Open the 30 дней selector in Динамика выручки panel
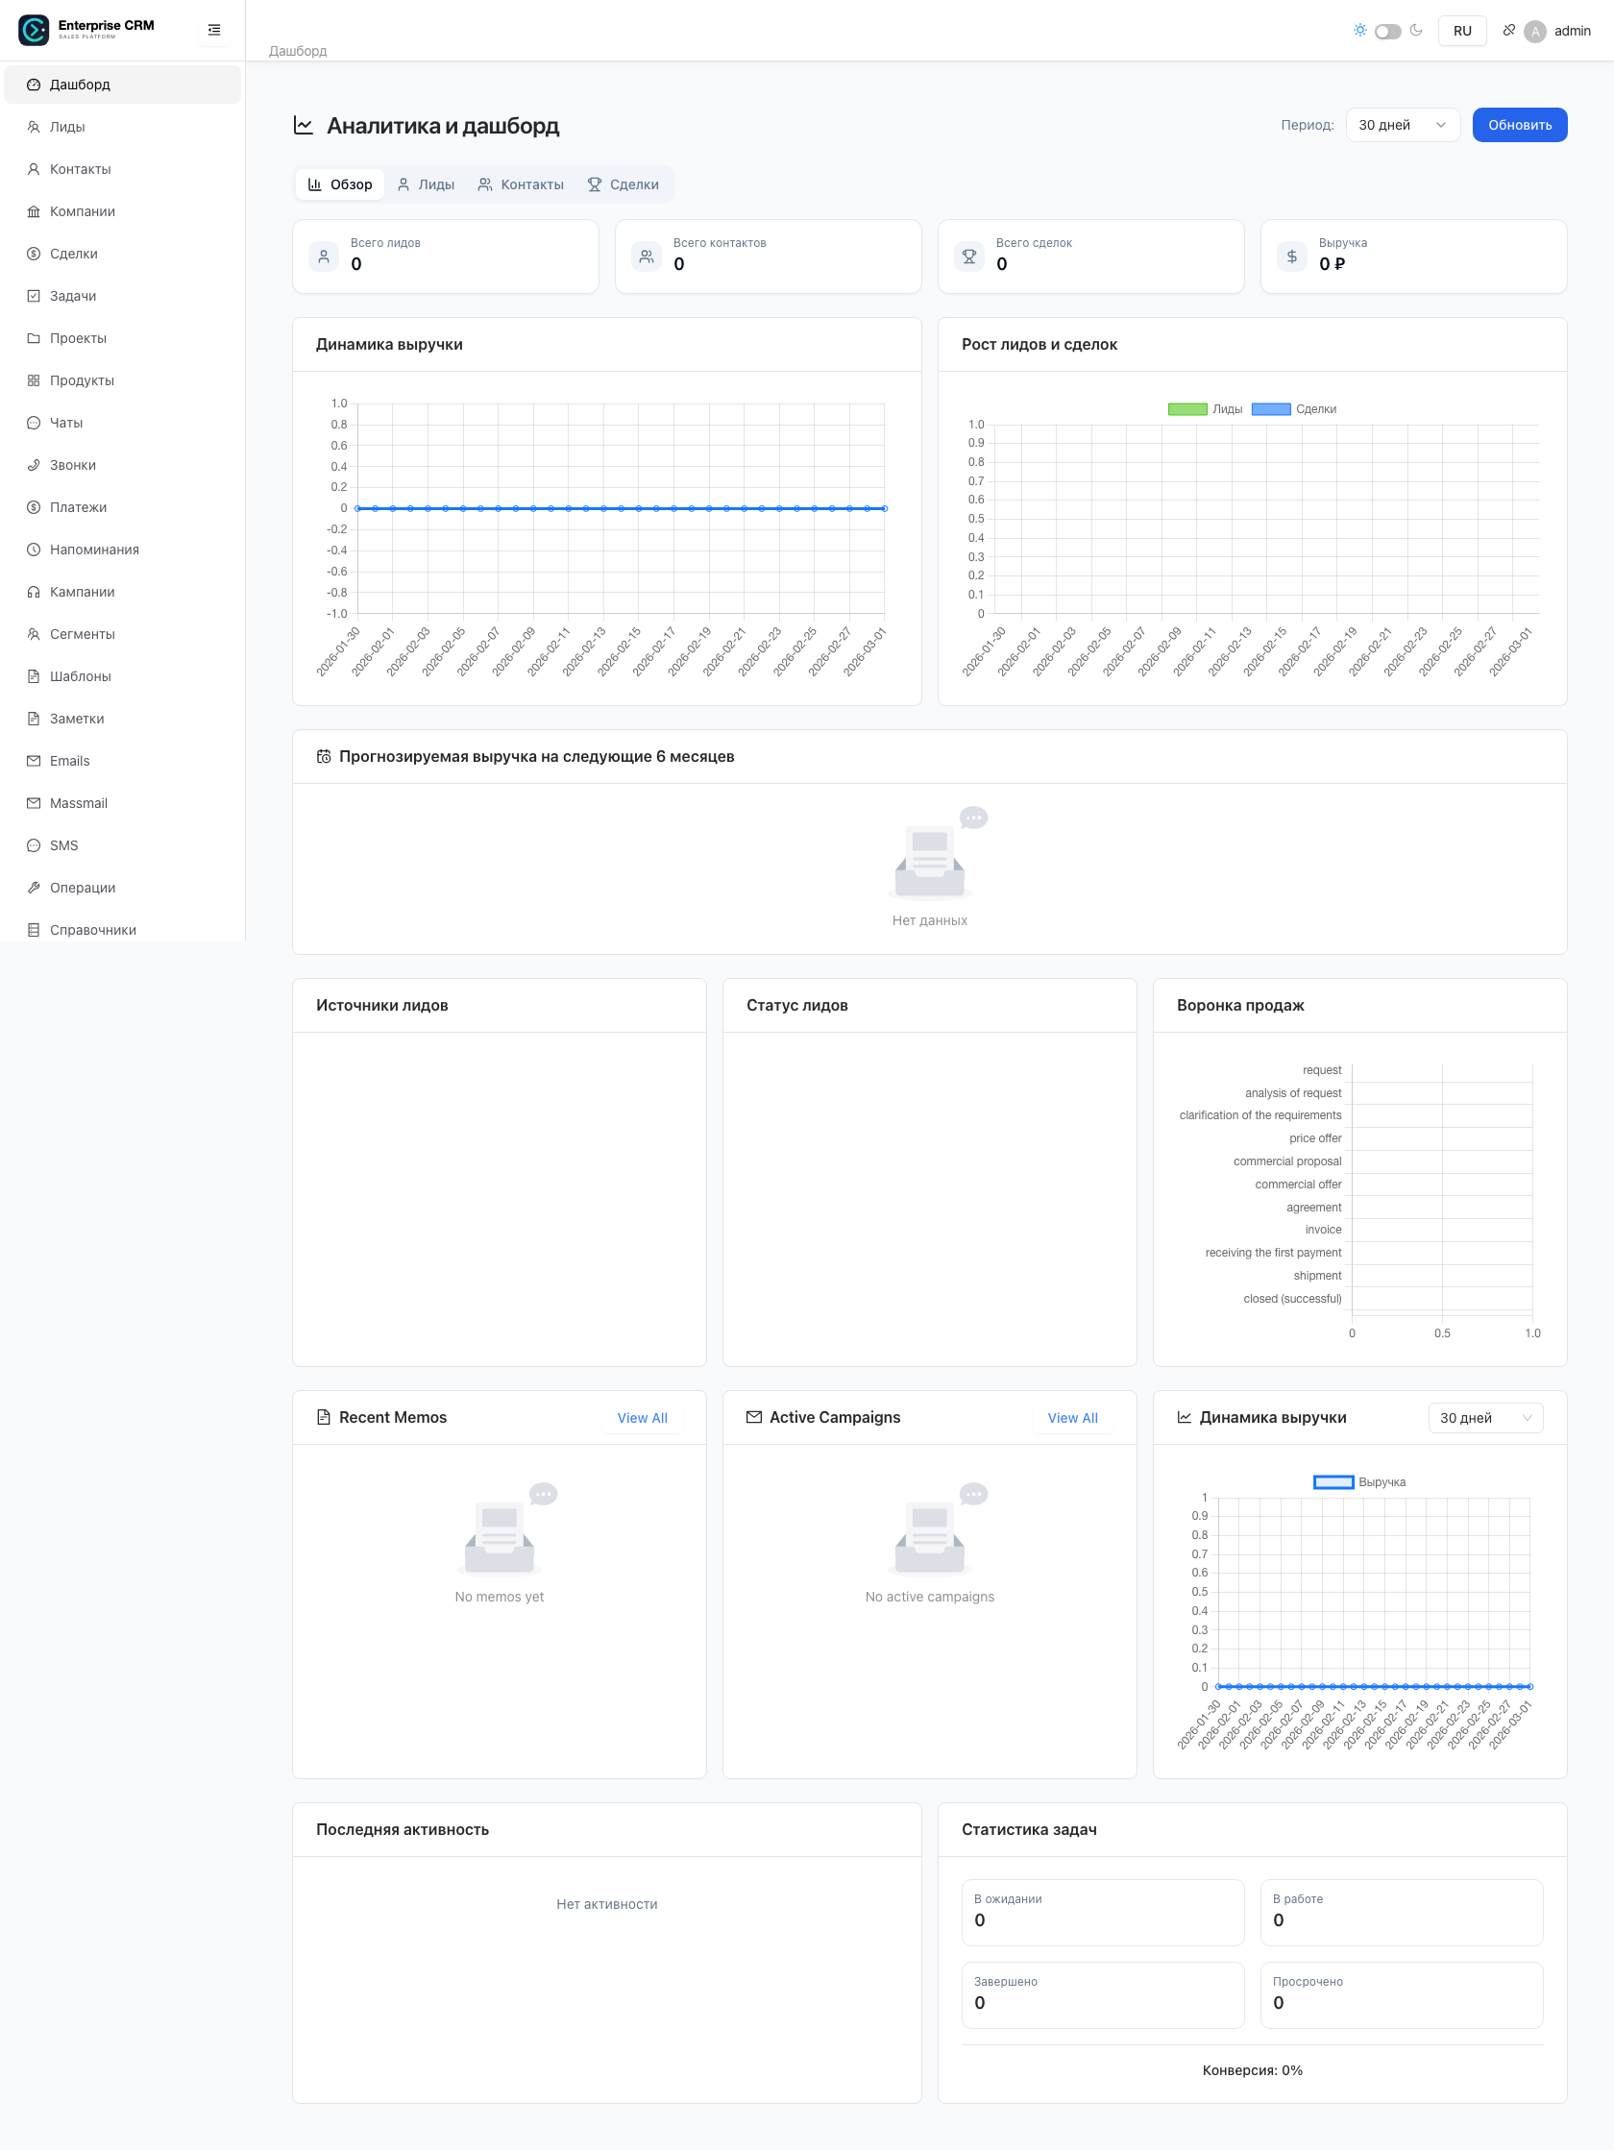This screenshot has width=1614, height=2150. click(x=1484, y=1417)
